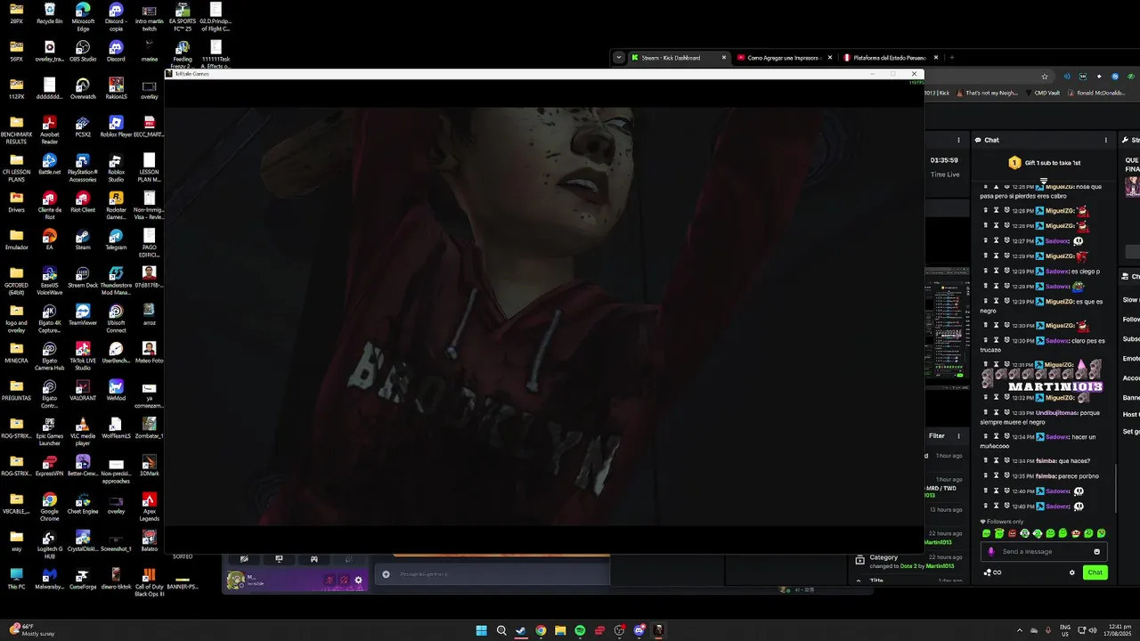Open ExpressVPN desktop shortcut
Screen dimensions: 1140x641
coord(50,466)
